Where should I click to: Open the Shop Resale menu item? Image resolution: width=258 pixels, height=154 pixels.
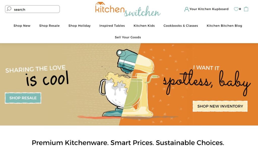49,26
